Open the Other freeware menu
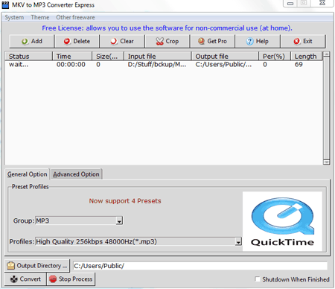The image size is (335, 289). click(75, 17)
